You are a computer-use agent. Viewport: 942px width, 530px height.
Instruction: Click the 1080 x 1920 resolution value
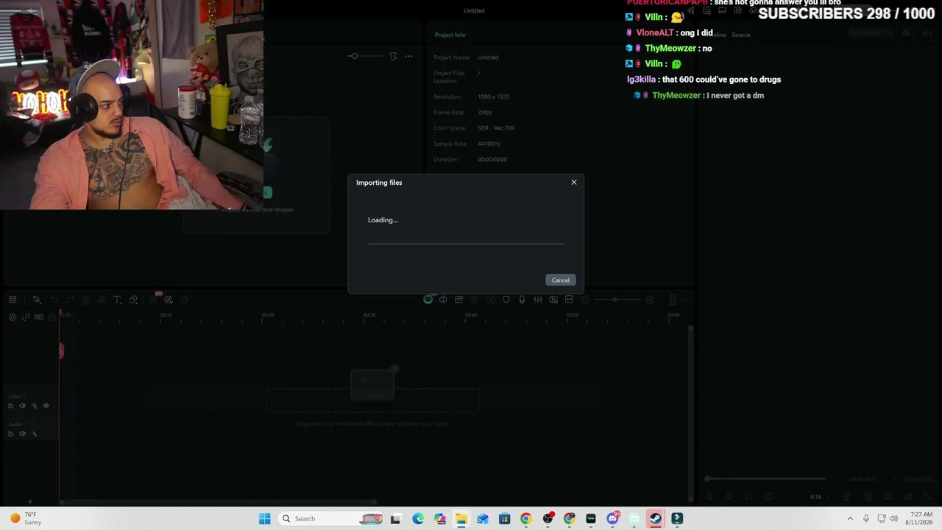pos(493,96)
